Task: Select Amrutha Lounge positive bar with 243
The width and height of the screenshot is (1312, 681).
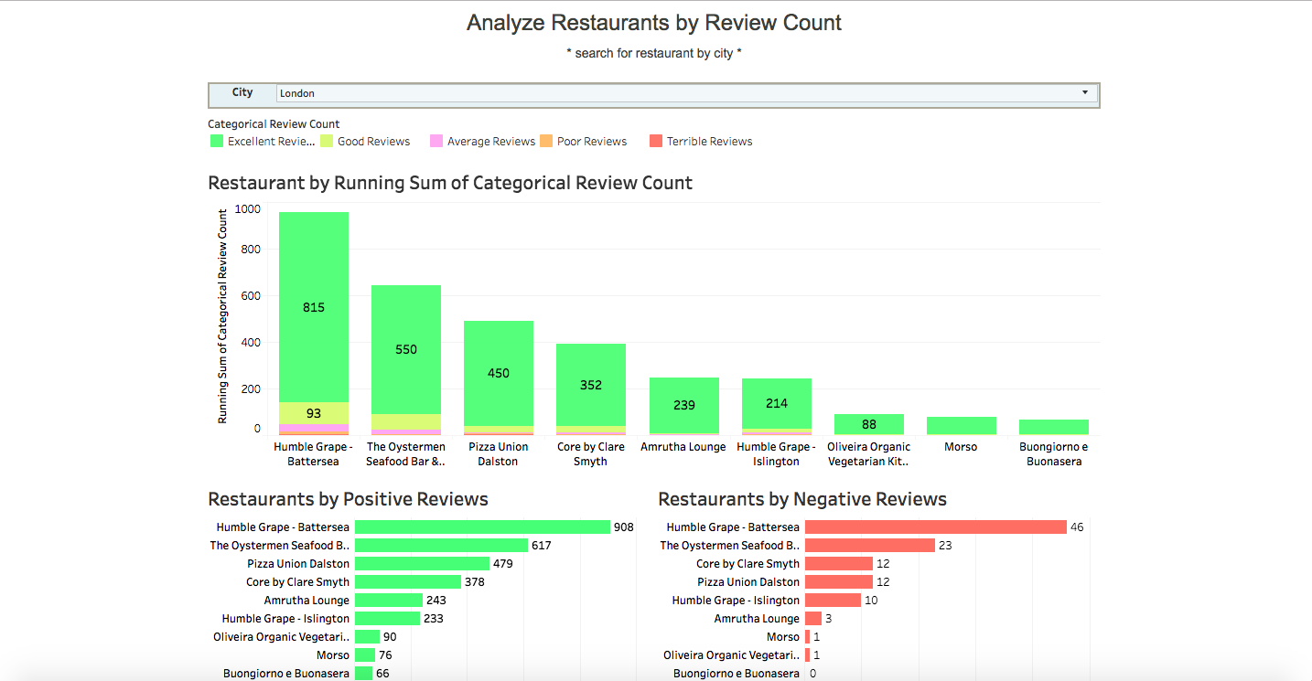Action: click(389, 601)
